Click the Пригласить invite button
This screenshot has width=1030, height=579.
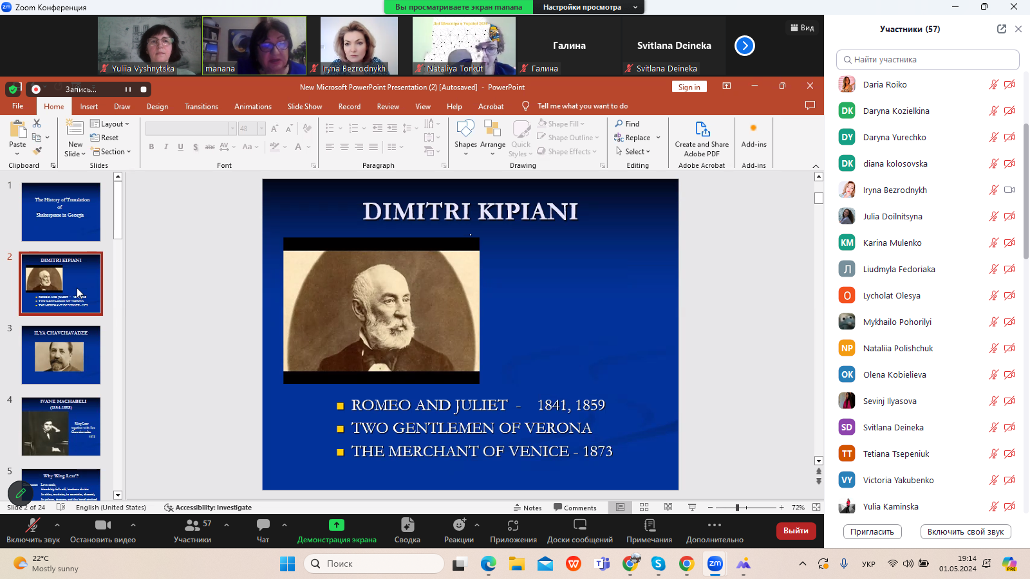pyautogui.click(x=872, y=532)
